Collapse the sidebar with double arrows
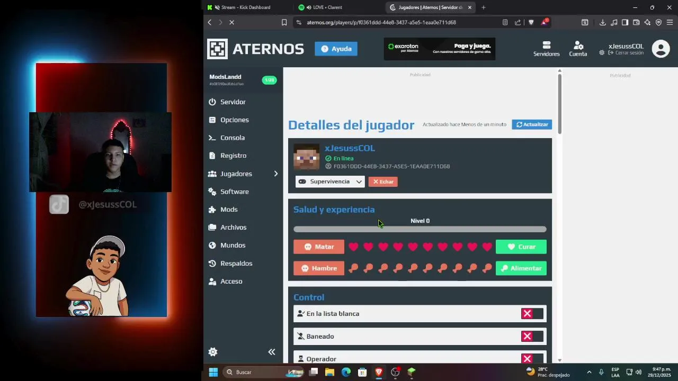 [272, 352]
